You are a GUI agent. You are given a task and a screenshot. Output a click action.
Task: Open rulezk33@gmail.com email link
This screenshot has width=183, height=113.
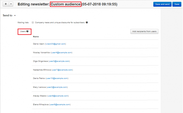tap(55, 44)
